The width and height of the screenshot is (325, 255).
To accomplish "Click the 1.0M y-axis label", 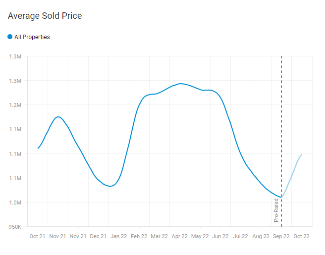I will (15, 203).
